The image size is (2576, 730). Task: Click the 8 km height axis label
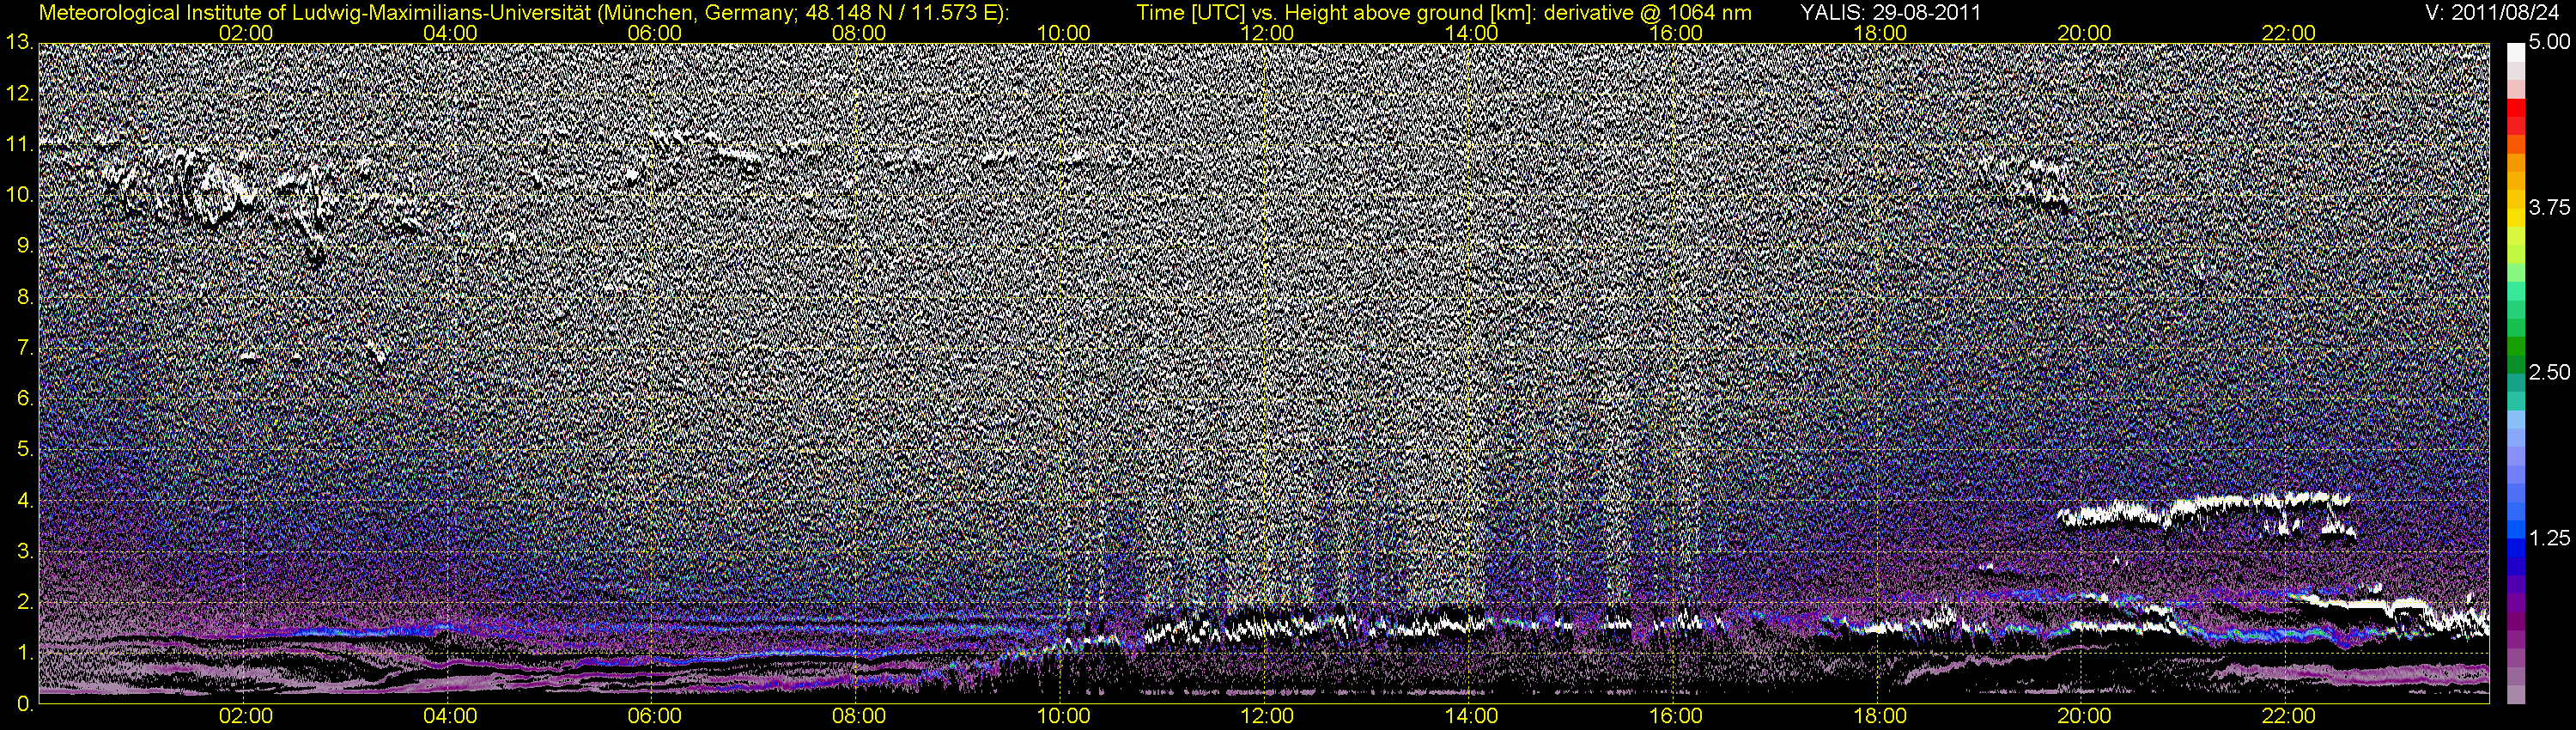pyautogui.click(x=24, y=297)
